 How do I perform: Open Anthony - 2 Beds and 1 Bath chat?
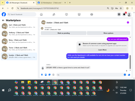(x=19, y=34)
